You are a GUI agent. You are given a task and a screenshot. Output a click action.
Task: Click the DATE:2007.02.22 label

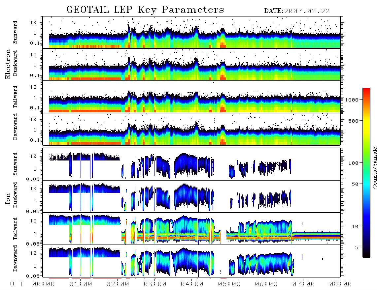(297, 11)
